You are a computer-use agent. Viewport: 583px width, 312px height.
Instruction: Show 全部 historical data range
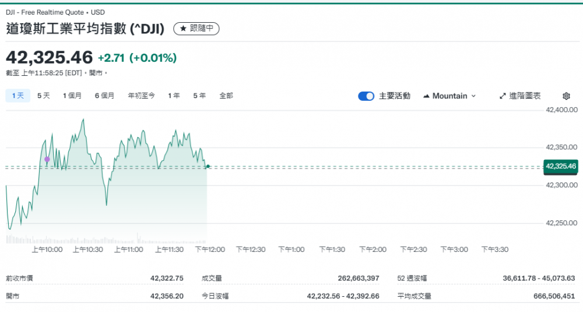226,96
